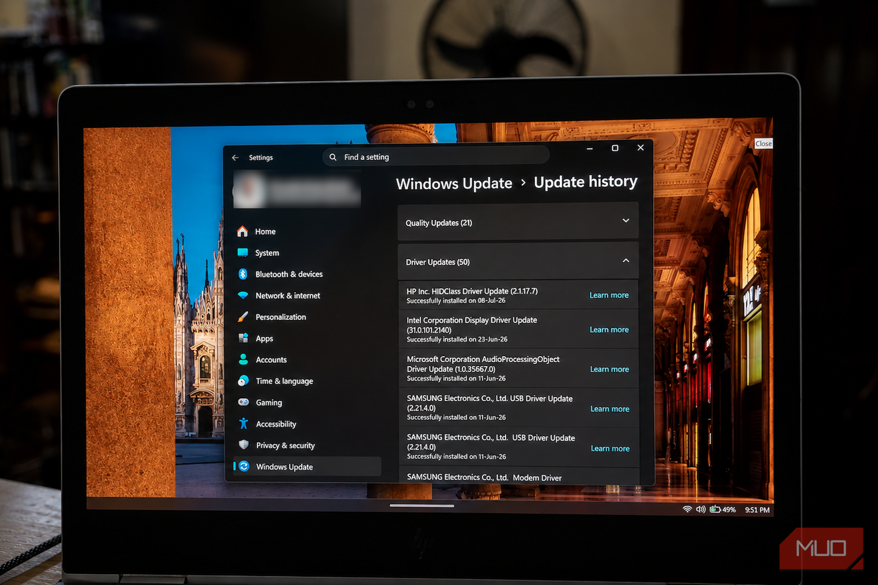The width and height of the screenshot is (878, 585).
Task: Click Intel Corporation Display Driver Update text
Action: click(472, 325)
